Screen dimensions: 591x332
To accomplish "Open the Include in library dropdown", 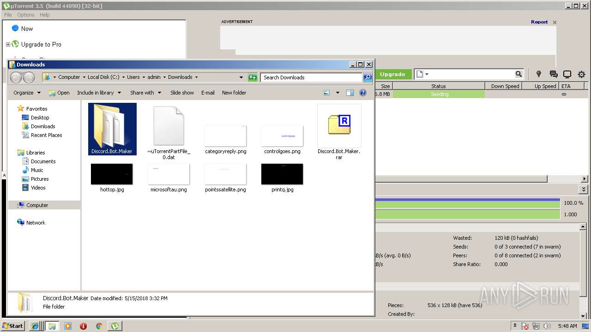I will click(x=99, y=93).
